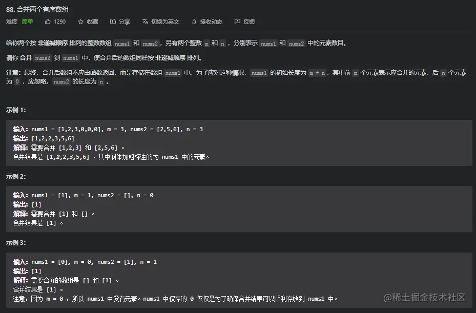Click the example 3 note starting 注意，因为 m = 0

(175, 299)
